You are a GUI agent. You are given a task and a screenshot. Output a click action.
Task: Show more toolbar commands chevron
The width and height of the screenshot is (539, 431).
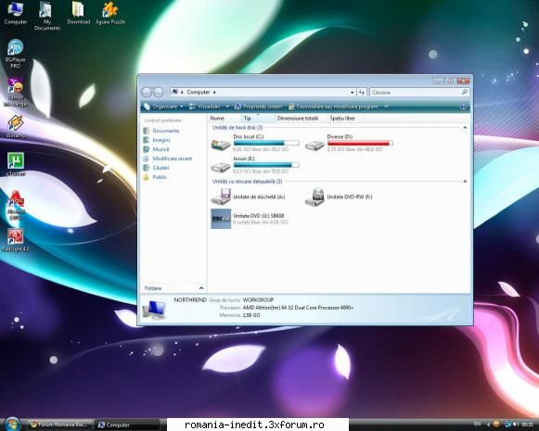(386, 107)
